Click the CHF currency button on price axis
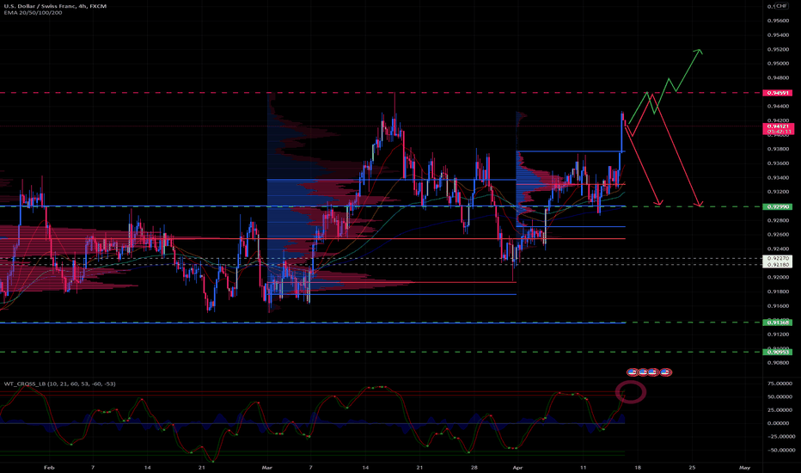The width and height of the screenshot is (801, 473). 781,6
